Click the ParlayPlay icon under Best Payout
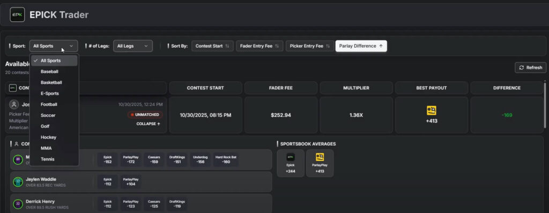 click(432, 111)
